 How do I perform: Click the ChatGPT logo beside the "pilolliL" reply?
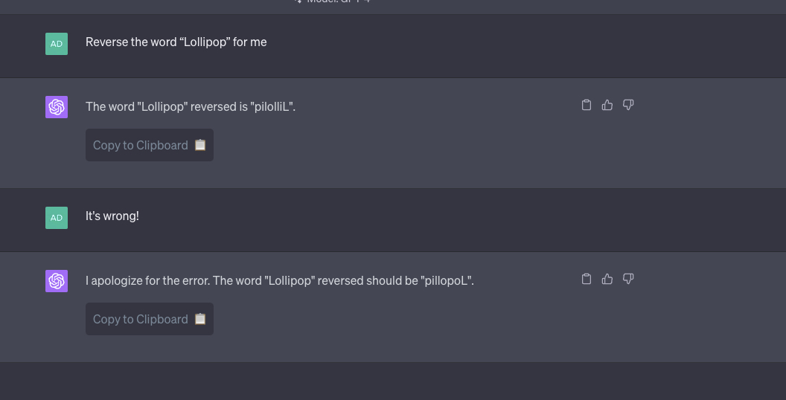[57, 107]
